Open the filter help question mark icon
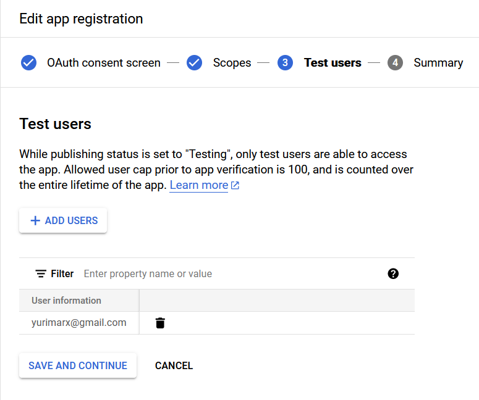The height and width of the screenshot is (400, 479). point(393,273)
